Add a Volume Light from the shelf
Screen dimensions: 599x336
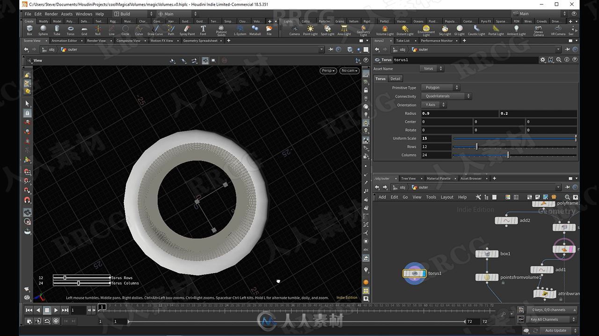click(385, 30)
